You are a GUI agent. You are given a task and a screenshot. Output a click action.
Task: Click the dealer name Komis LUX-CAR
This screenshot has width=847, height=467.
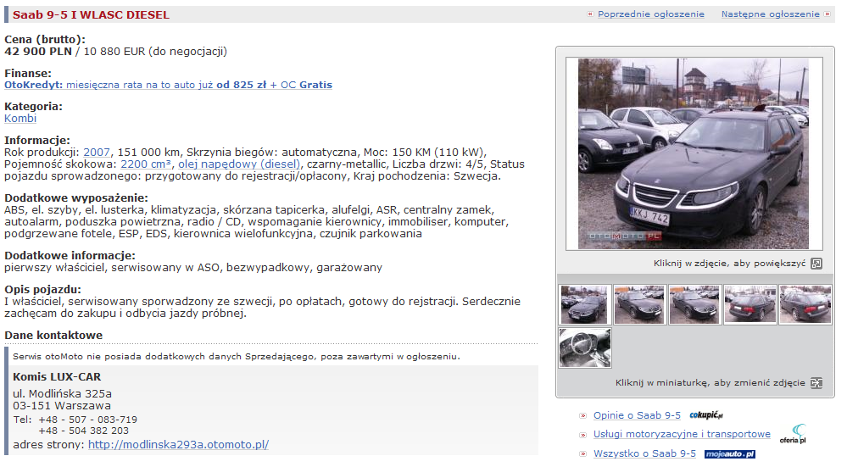[x=57, y=377]
